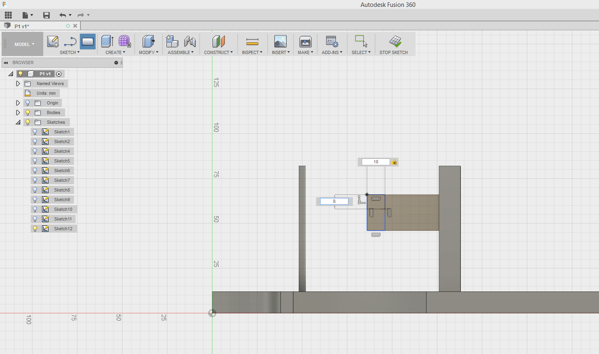Open the INSPECT menu

click(x=252, y=52)
